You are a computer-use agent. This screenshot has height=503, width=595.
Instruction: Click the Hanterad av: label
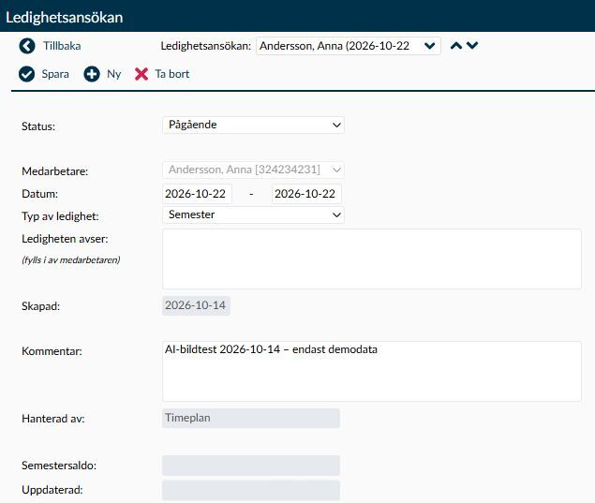pos(53,419)
